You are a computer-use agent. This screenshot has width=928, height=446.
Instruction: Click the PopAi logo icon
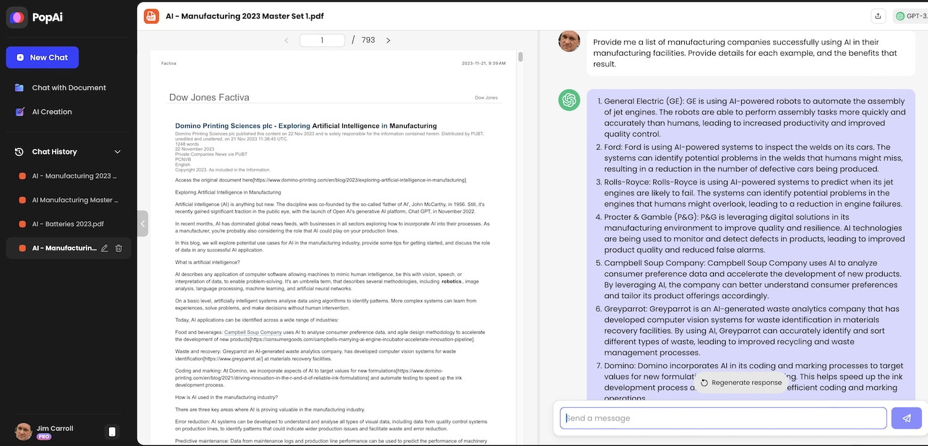tap(17, 17)
